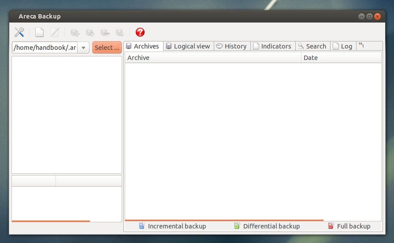Screen dimensions: 394x243
Task: Open the Log tab
Action: 343,46
